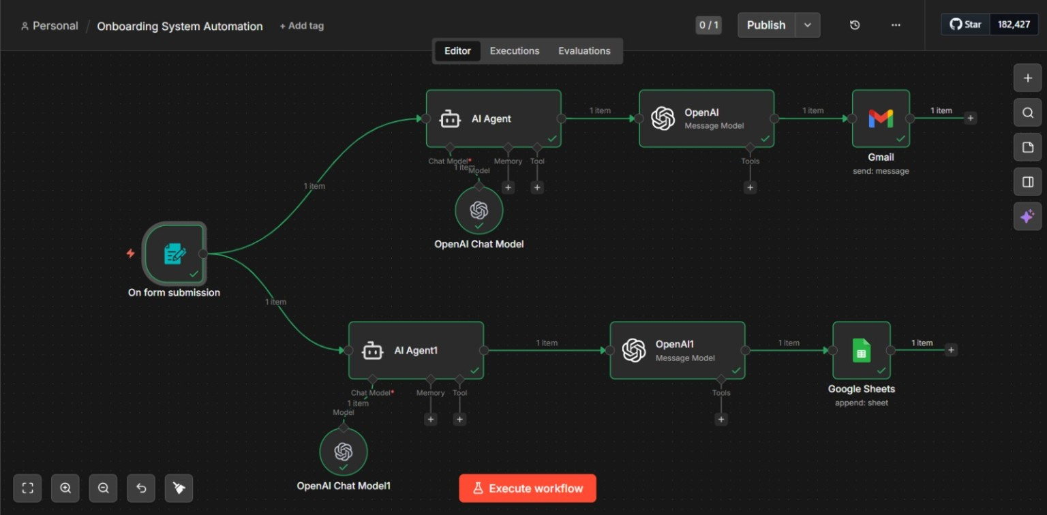
Task: Click the Google Sheets node label
Action: pyautogui.click(x=862, y=389)
